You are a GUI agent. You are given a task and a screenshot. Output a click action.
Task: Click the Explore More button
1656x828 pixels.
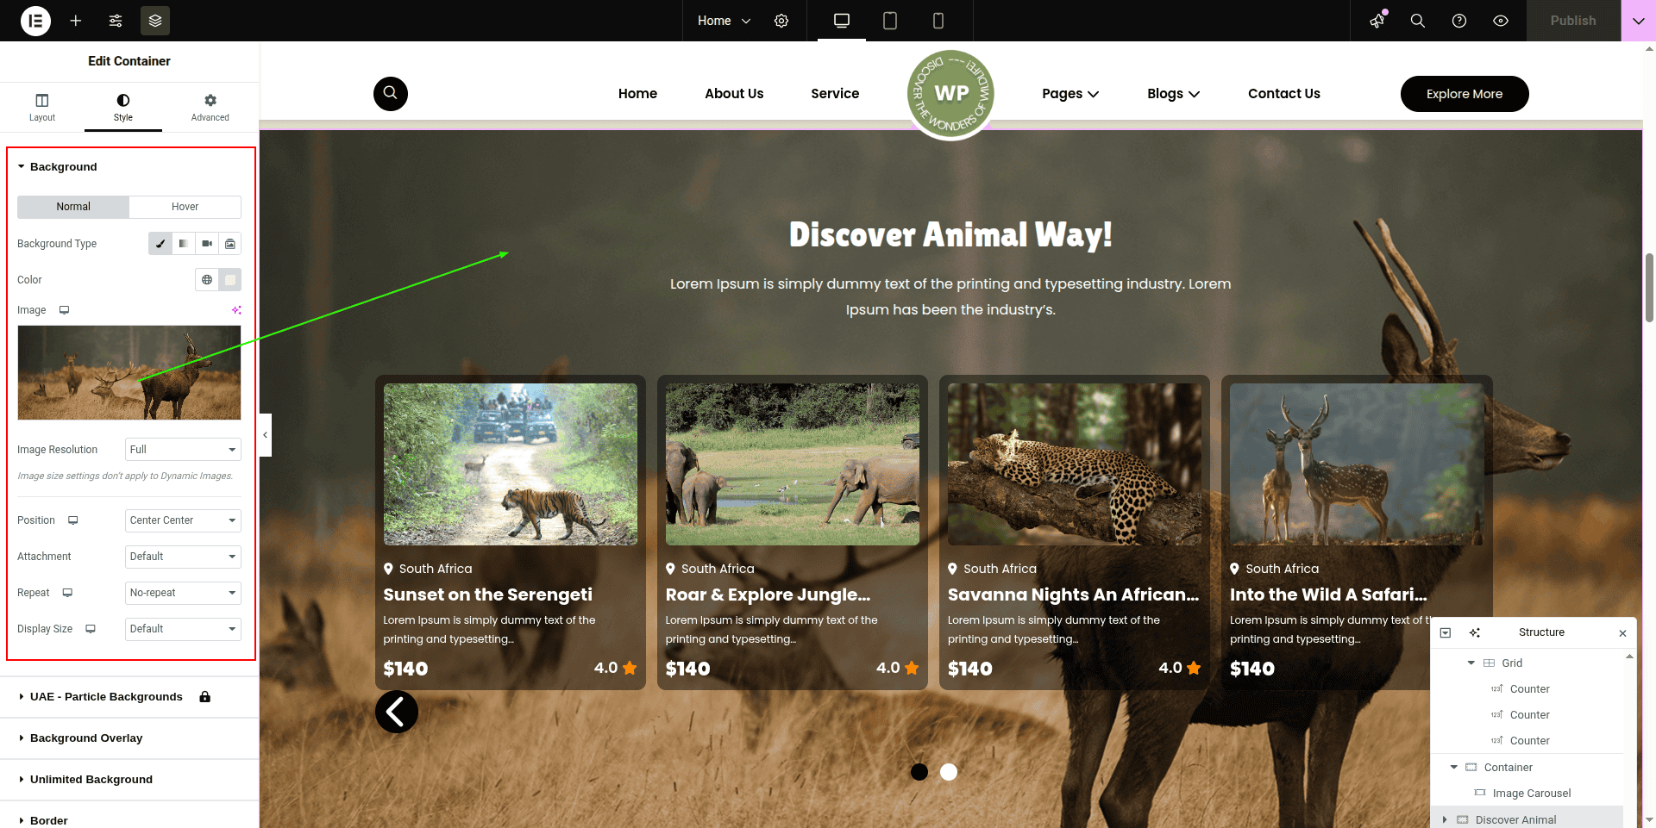[1464, 94]
